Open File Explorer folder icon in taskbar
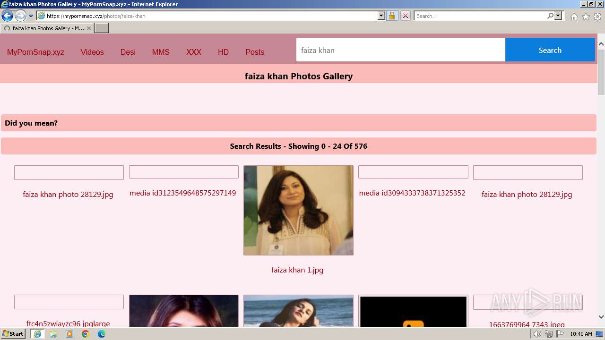Screen dimensions: 605x340 click(53, 334)
